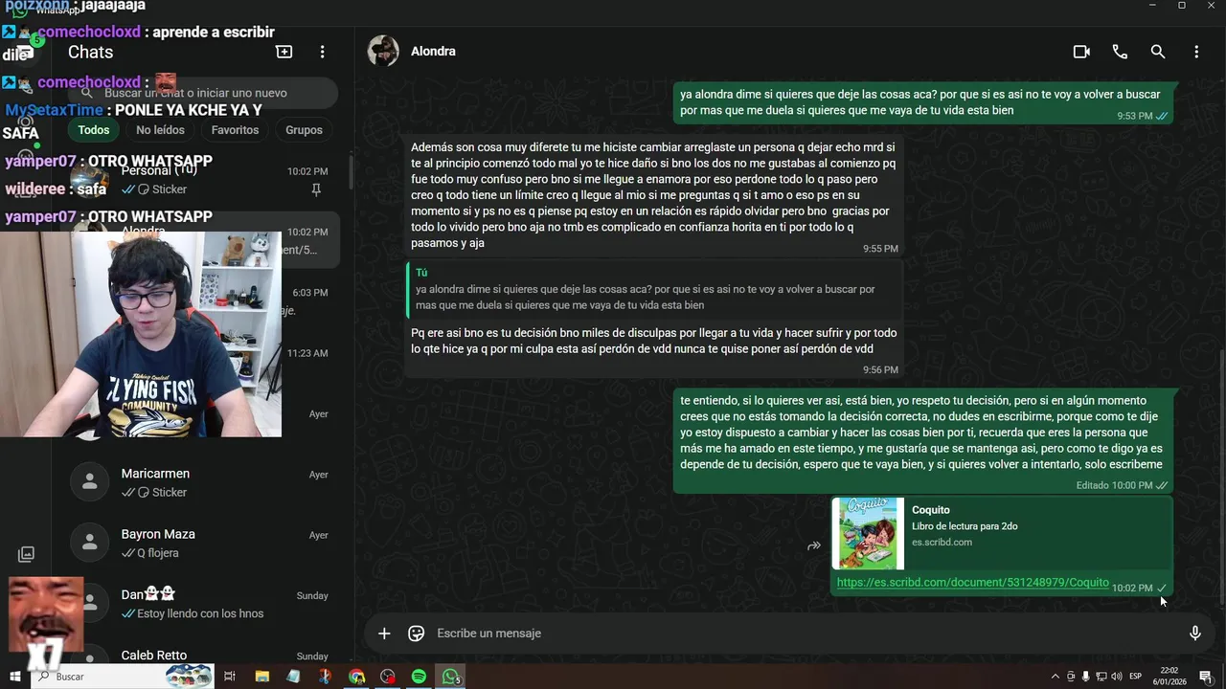Open Task View from the taskbar
Screen dimensions: 1226x689
(230, 677)
